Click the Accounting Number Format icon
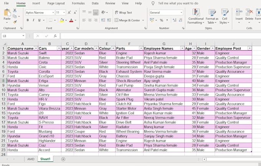 [152, 20]
